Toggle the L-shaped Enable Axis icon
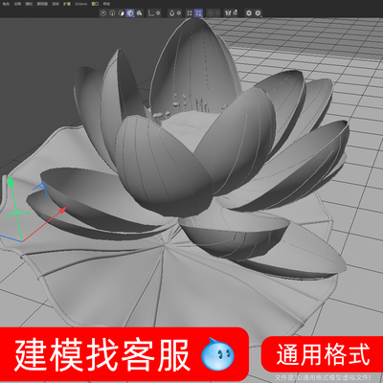This screenshot has height=383, width=383. click(150, 13)
